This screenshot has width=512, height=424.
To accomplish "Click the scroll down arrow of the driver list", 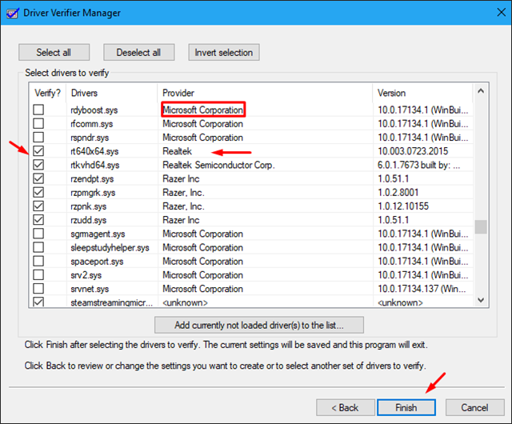I will click(481, 299).
